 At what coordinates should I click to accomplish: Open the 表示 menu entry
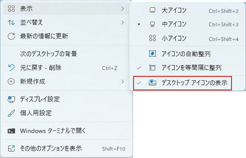[x=66, y=9]
